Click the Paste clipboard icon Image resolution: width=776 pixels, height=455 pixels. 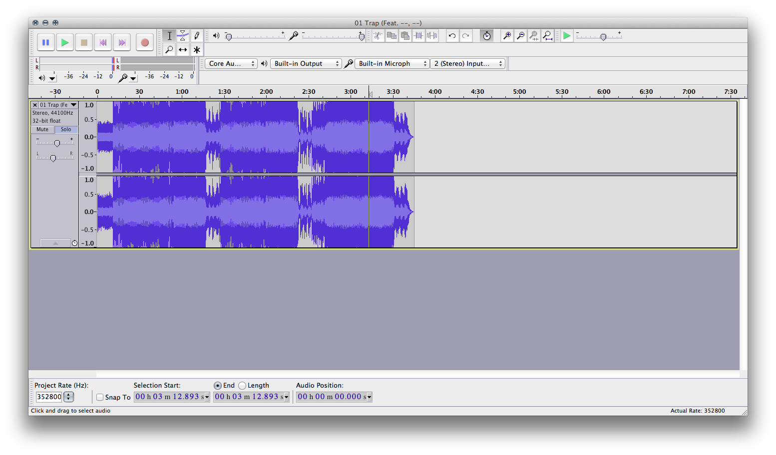[405, 36]
